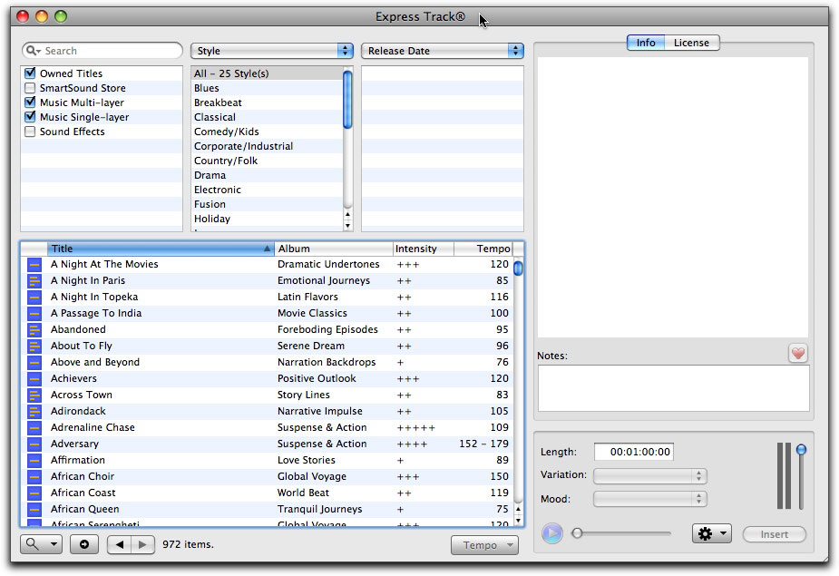The height and width of the screenshot is (576, 839).
Task: Sort by the Title column header
Action: tap(161, 249)
